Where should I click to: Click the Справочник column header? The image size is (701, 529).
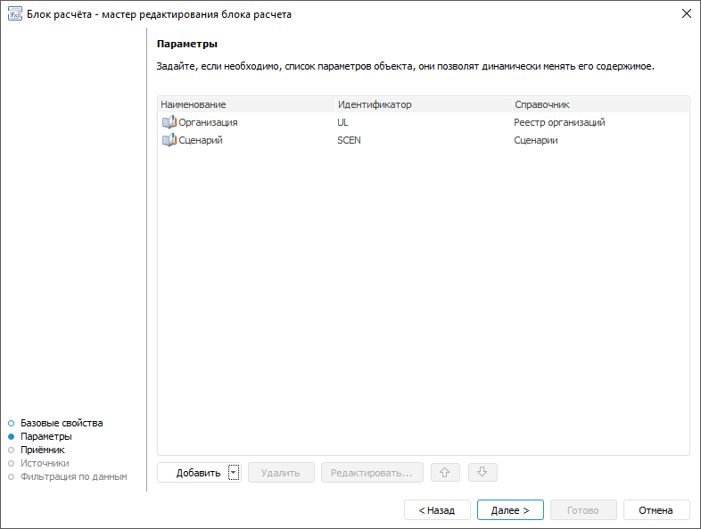coord(541,104)
